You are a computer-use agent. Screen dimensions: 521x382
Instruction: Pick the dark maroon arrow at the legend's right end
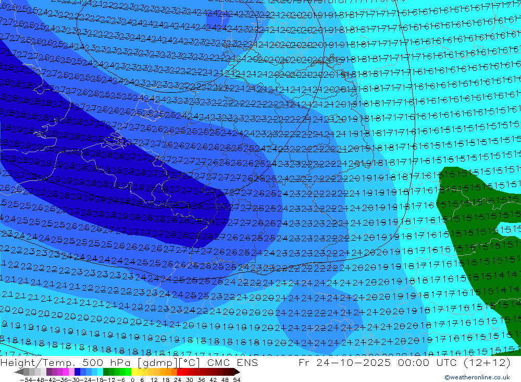(x=237, y=372)
